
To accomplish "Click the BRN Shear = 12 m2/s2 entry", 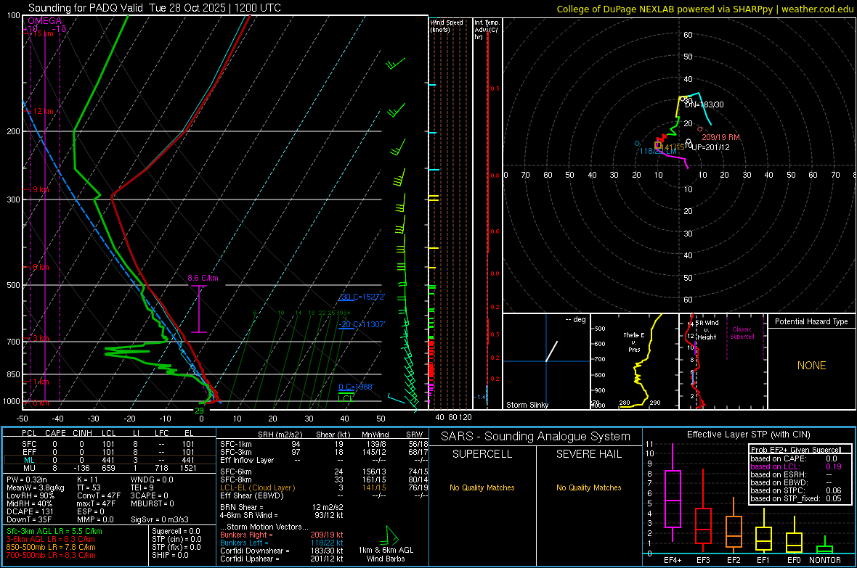I will coord(282,507).
